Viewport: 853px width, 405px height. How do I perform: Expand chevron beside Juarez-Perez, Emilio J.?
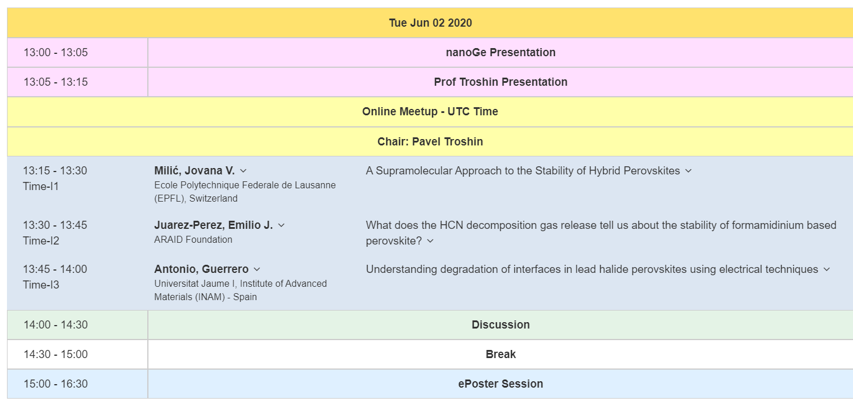(281, 225)
